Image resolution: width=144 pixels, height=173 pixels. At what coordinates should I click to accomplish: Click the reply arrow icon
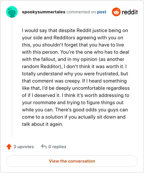(x=44, y=147)
